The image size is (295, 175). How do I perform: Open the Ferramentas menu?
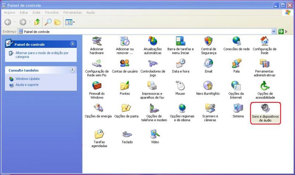point(72,13)
